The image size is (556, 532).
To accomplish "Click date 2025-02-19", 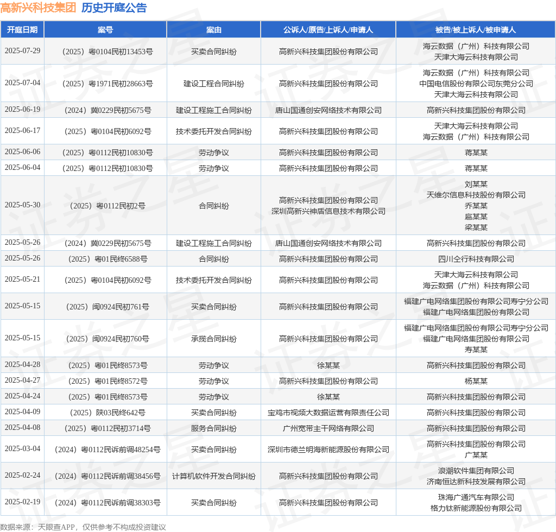I will 22,502.
